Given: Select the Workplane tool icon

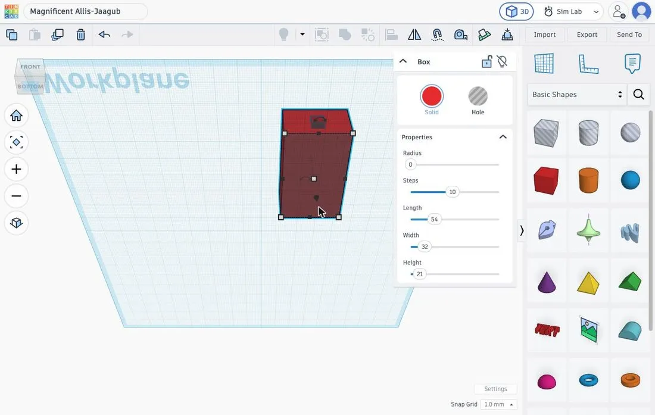Looking at the screenshot, I should [544, 64].
